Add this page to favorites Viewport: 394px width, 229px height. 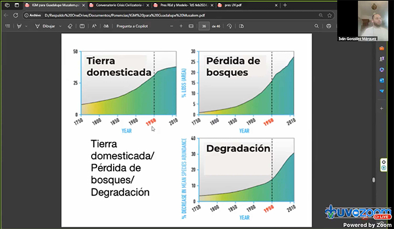coord(330,15)
